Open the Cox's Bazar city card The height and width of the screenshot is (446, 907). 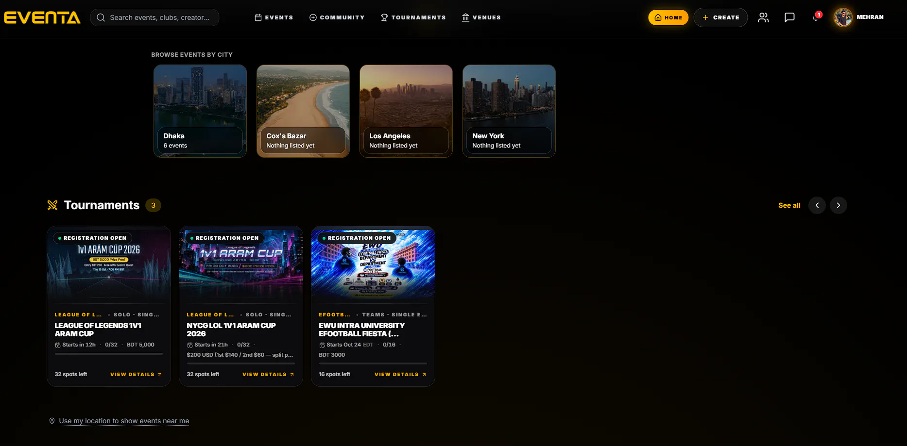(x=303, y=111)
